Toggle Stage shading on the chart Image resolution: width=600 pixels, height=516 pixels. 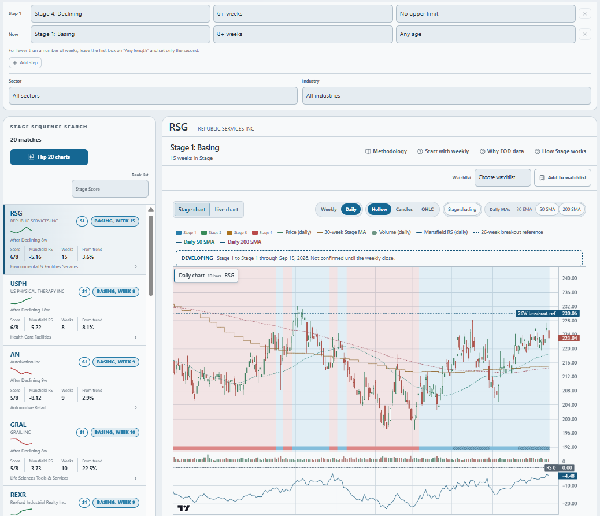(x=462, y=209)
